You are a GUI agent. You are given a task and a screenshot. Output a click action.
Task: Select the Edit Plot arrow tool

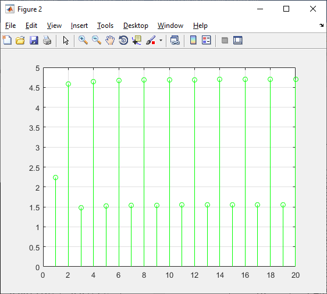point(66,40)
